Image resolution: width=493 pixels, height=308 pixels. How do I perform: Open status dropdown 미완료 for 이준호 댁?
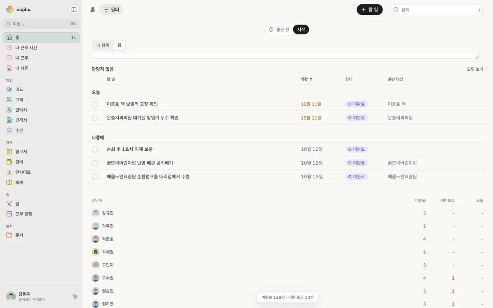[x=357, y=104]
